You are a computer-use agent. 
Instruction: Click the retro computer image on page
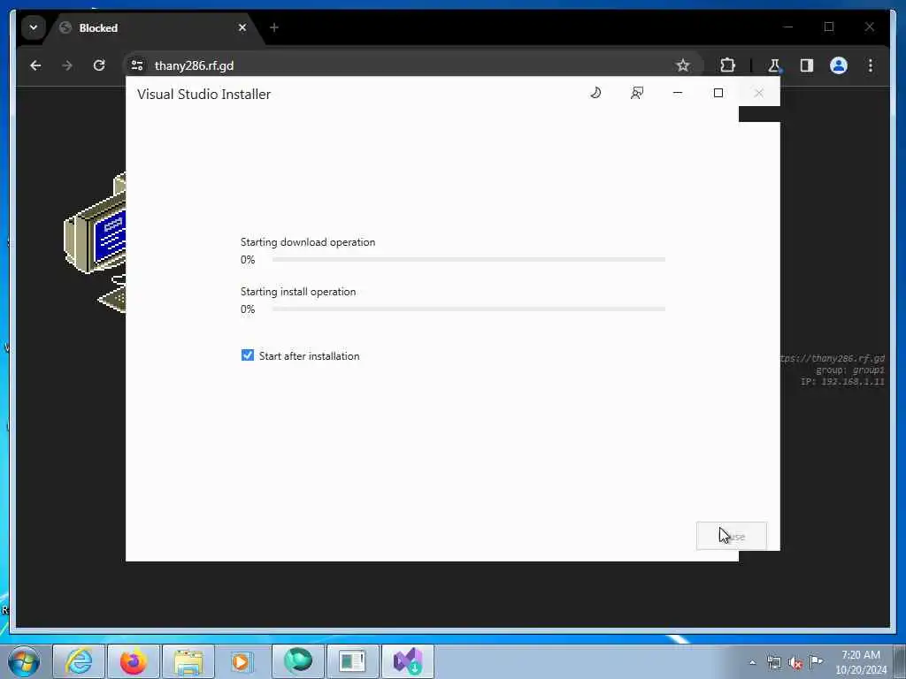point(95,242)
